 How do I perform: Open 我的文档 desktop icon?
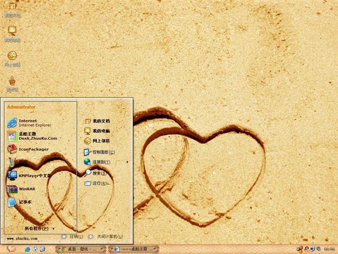click(x=12, y=9)
